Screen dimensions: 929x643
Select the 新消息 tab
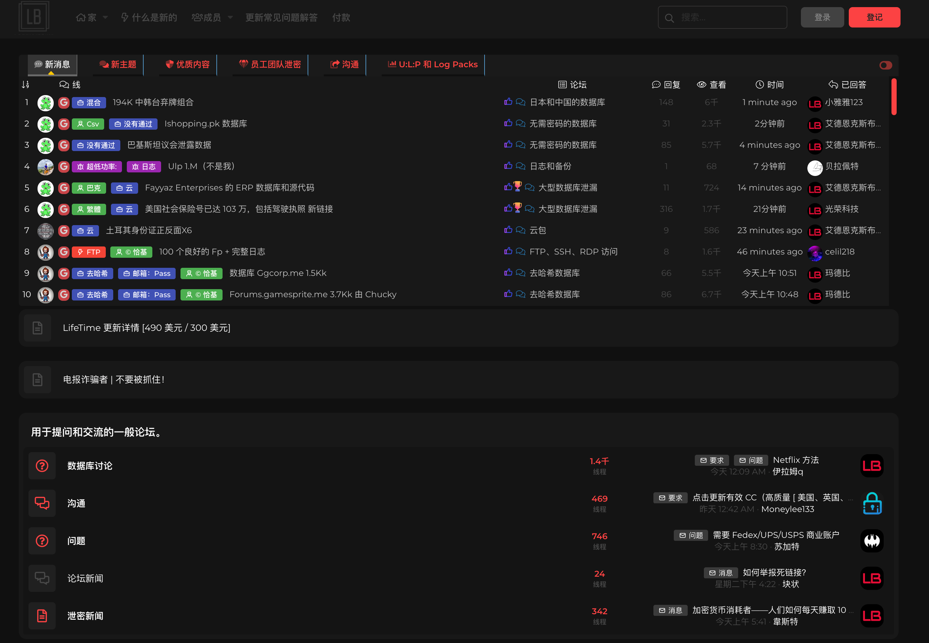pyautogui.click(x=52, y=64)
